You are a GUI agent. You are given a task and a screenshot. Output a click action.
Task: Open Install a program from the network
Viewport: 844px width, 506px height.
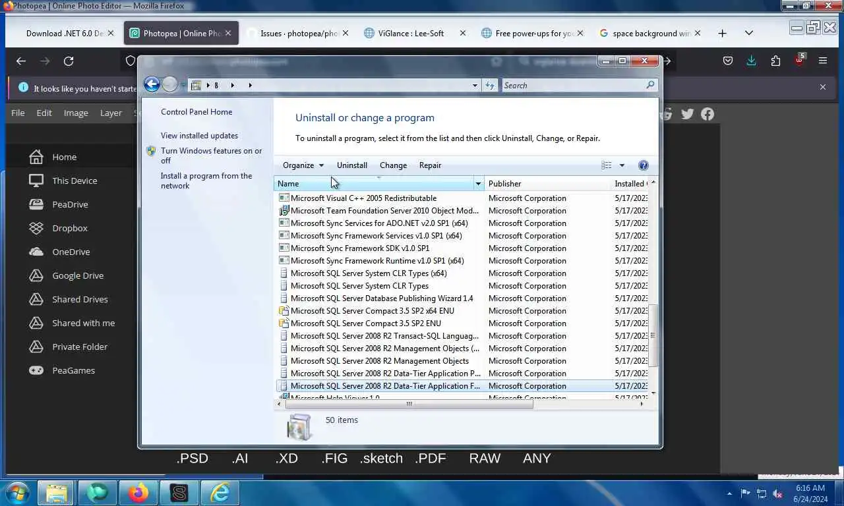206,181
